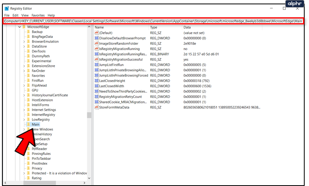Click the Rating folder icon

(x=28, y=178)
